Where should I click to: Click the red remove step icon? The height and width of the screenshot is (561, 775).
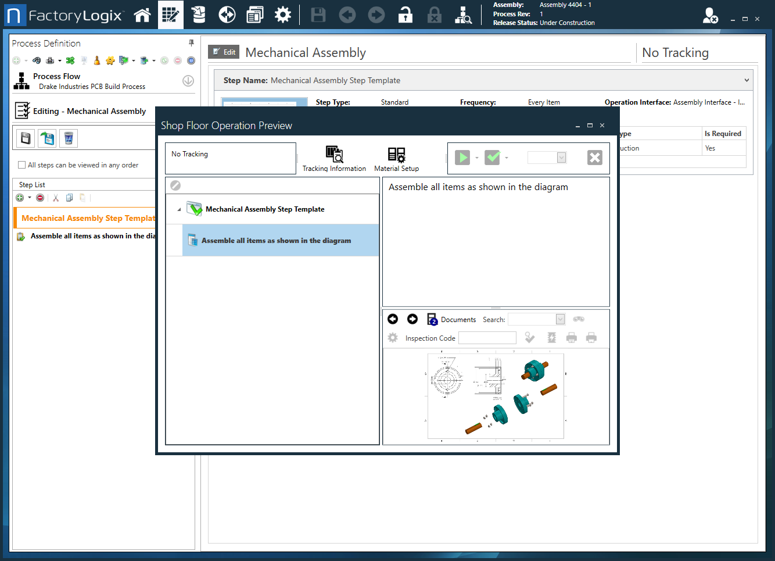[40, 198]
